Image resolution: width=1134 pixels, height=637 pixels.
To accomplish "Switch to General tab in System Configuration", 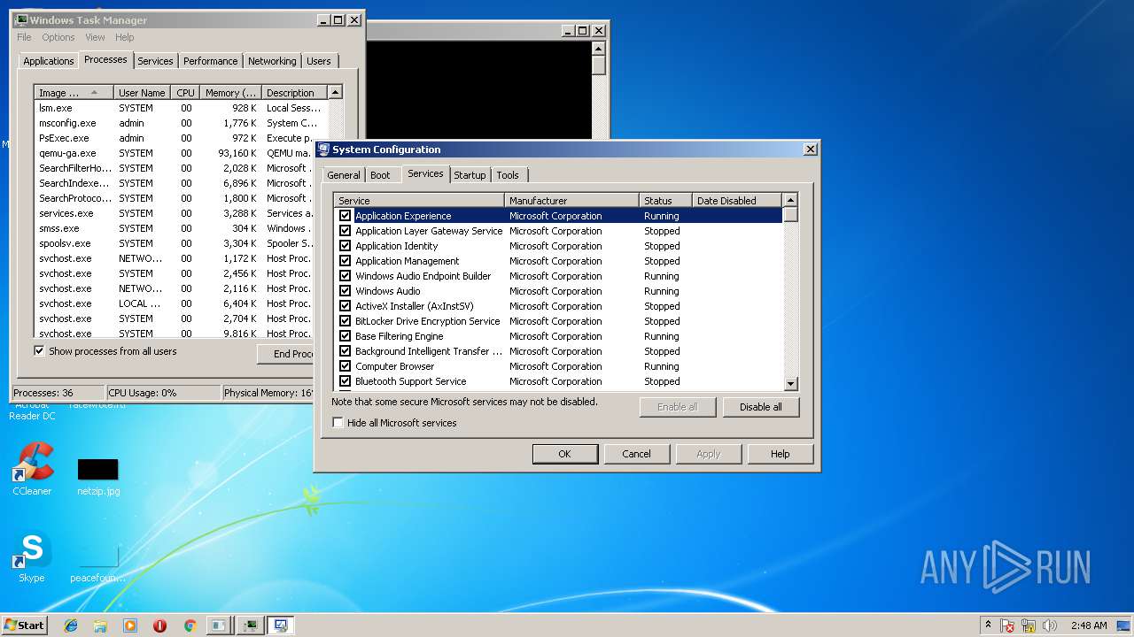I will click(344, 175).
